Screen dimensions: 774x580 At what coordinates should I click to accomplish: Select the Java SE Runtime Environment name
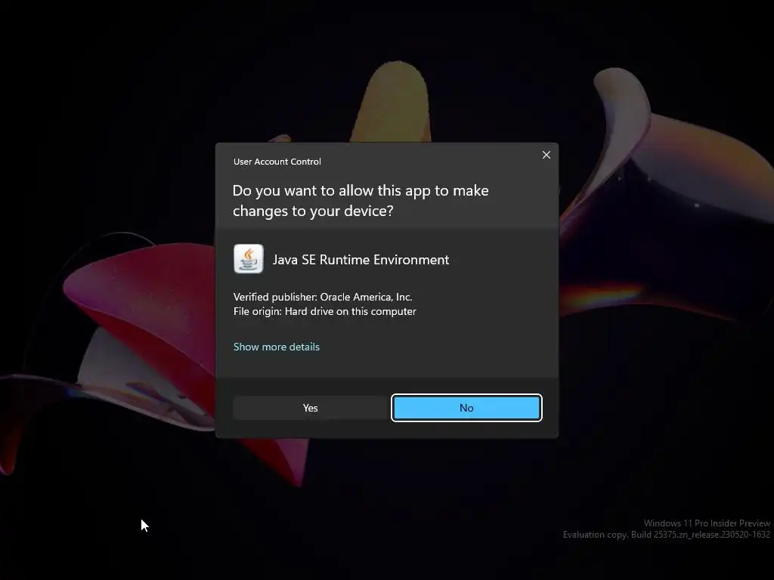point(361,260)
